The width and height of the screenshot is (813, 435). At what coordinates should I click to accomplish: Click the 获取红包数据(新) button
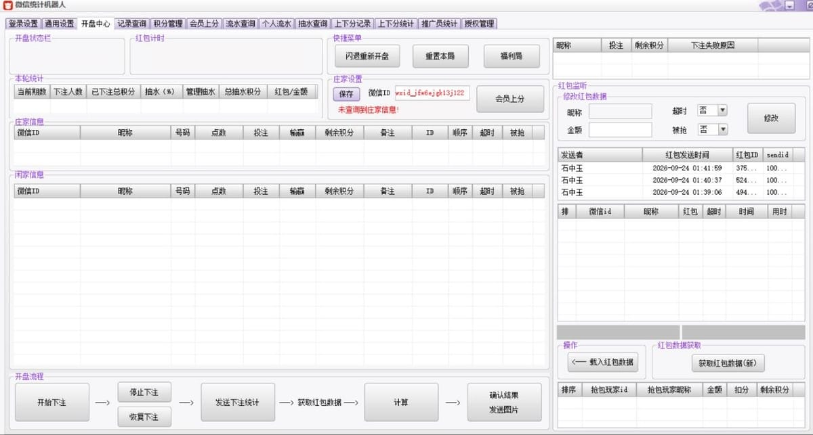pos(728,363)
